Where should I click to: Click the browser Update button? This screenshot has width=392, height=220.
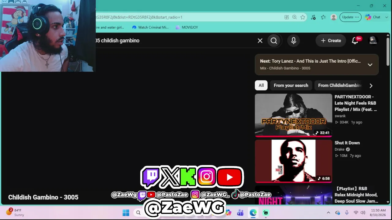tap(350, 17)
